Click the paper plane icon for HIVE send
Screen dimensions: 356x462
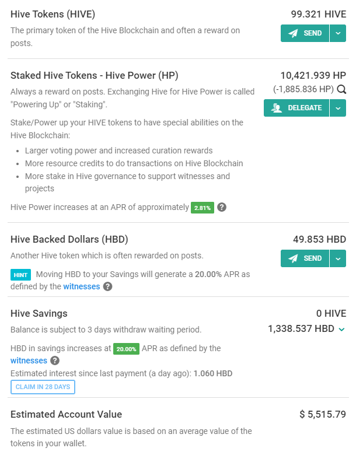click(x=292, y=33)
